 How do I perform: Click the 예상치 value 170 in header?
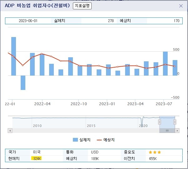coord(176,21)
